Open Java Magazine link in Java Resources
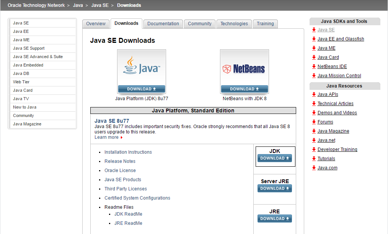This screenshot has height=234, width=388. pyautogui.click(x=333, y=131)
